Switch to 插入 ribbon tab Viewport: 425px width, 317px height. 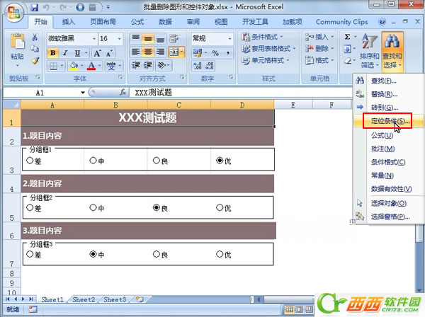point(68,22)
